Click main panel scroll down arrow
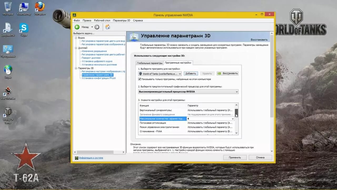The image size is (337, 190). click(x=272, y=151)
